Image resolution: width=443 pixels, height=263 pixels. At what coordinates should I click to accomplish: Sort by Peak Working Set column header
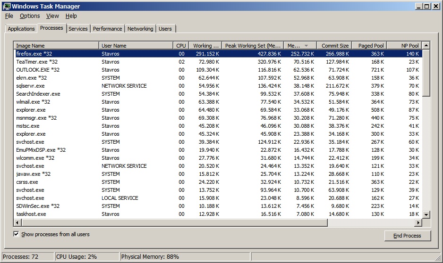[x=253, y=45]
